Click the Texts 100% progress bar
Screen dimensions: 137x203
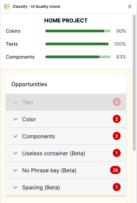coord(77,44)
